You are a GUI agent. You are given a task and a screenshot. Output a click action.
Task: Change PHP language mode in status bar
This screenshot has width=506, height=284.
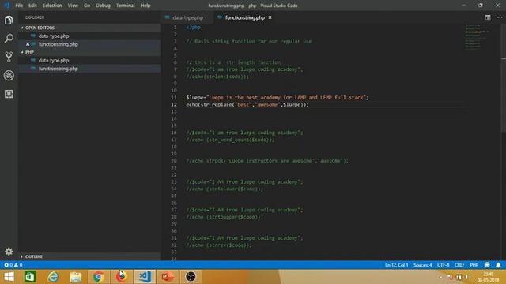point(474,265)
